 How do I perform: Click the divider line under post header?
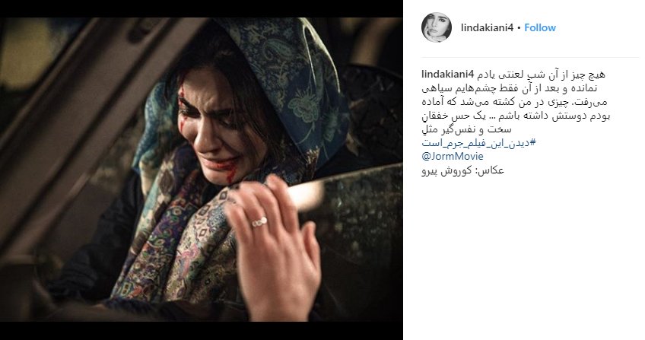point(530,57)
